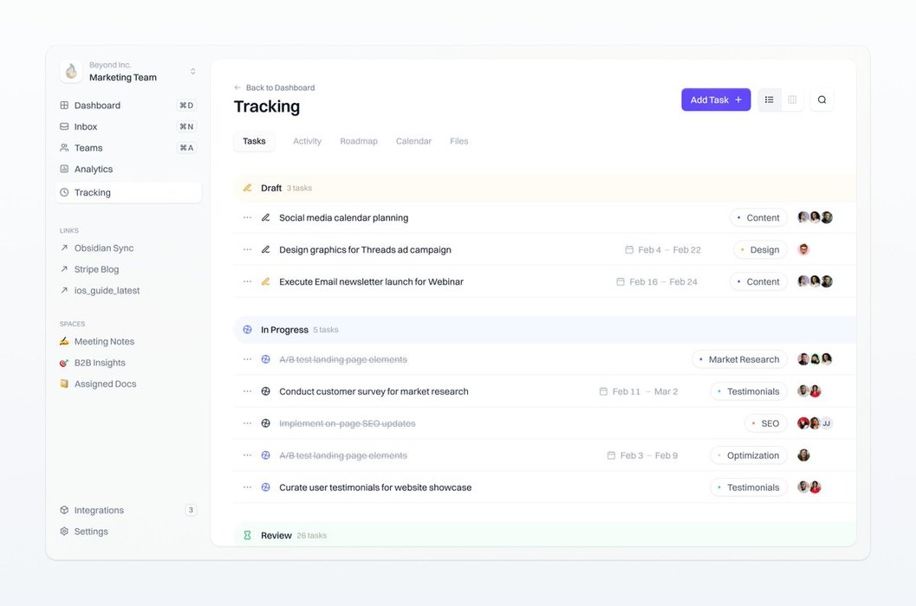Click the Dashboard grid icon in sidebar

pyautogui.click(x=64, y=106)
